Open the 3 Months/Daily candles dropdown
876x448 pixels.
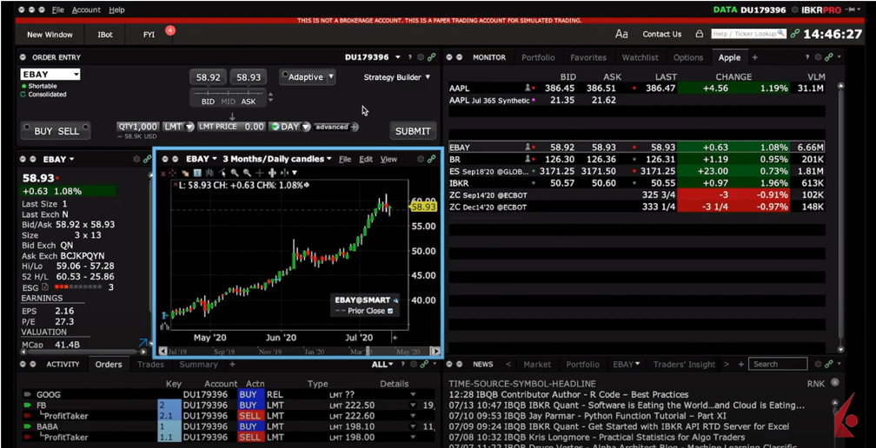coord(276,159)
